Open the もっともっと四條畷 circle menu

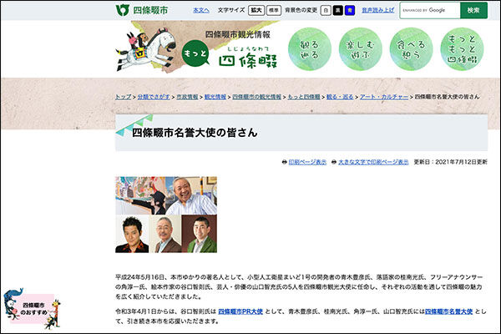click(x=462, y=49)
